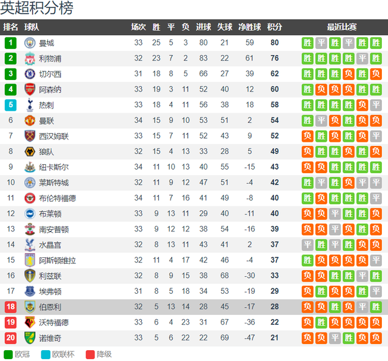Click the 进球 column header
Screen dimensions: 388x361
[x=204, y=27]
